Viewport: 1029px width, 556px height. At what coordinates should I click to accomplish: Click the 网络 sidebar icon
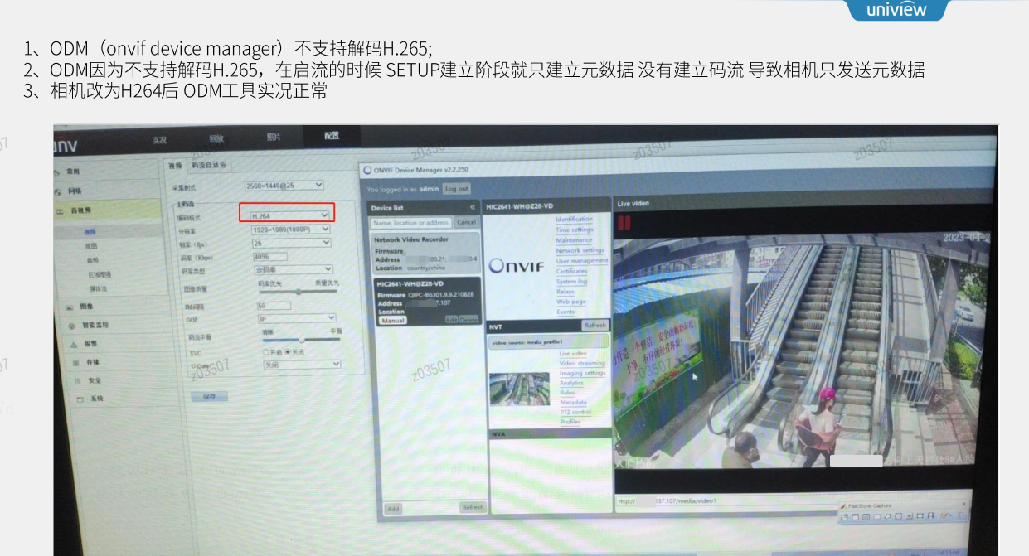pos(56,191)
